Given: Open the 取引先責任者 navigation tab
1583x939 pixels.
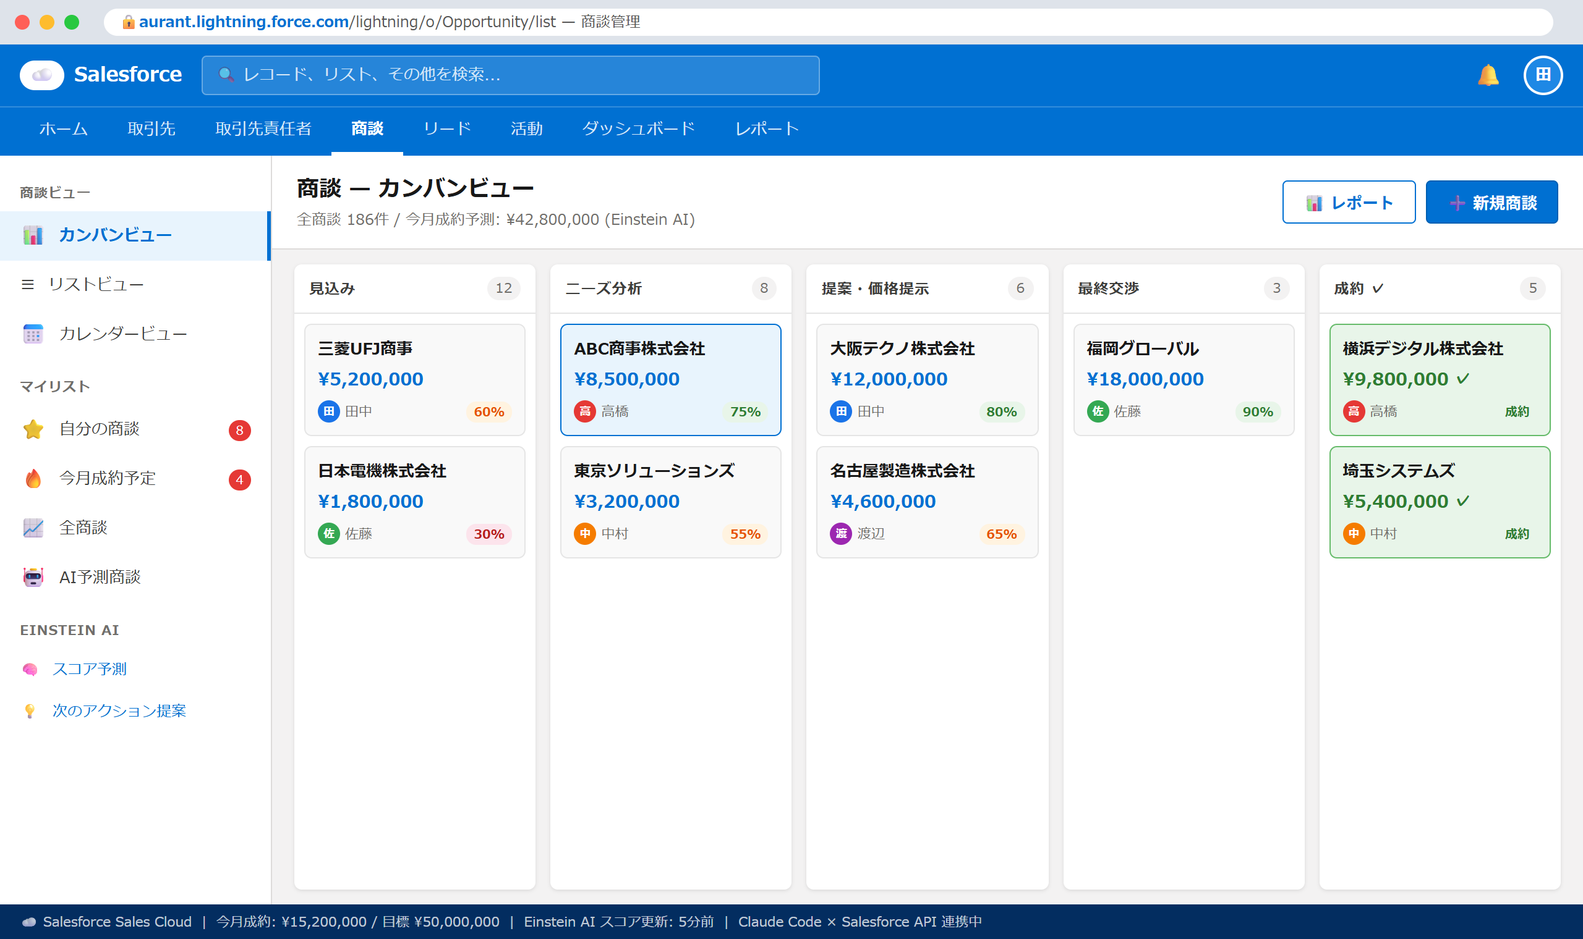Looking at the screenshot, I should [x=263, y=128].
